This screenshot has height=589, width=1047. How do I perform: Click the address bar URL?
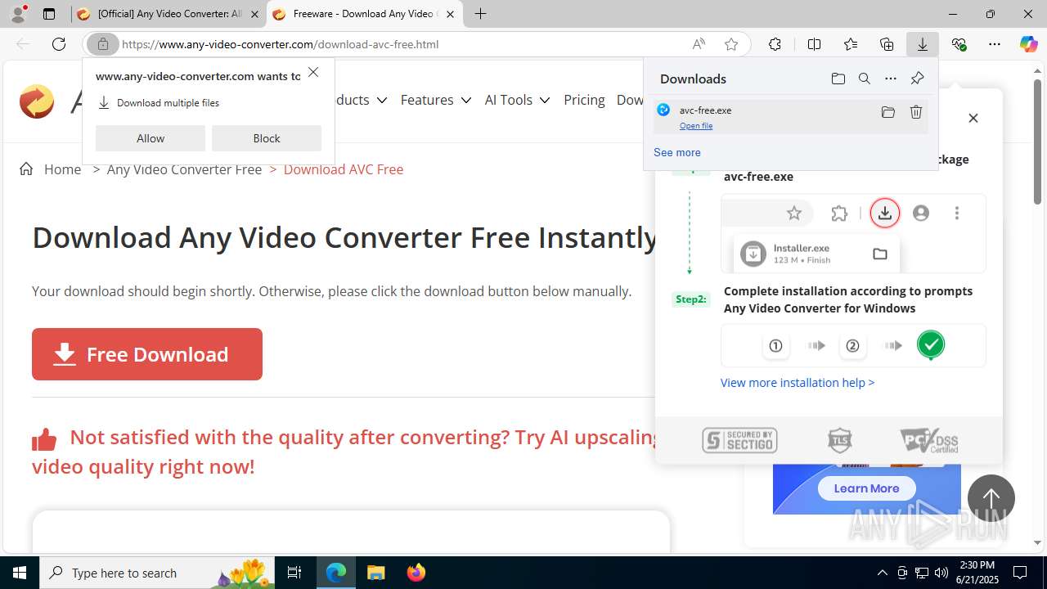tap(281, 44)
